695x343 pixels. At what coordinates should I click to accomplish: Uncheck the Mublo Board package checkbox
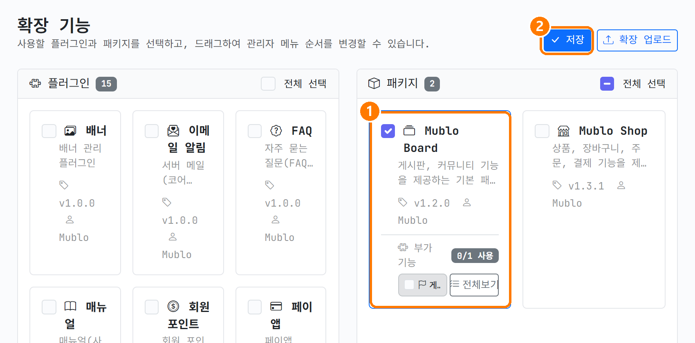[x=388, y=131]
